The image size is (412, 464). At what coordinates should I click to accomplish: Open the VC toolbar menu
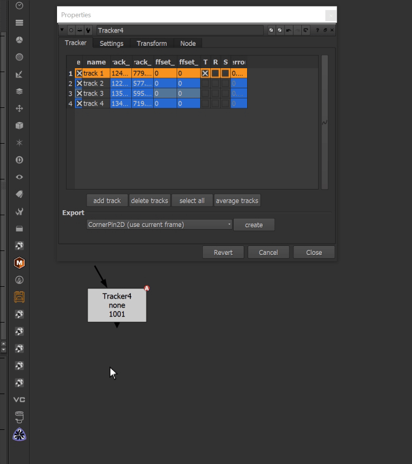pos(20,400)
